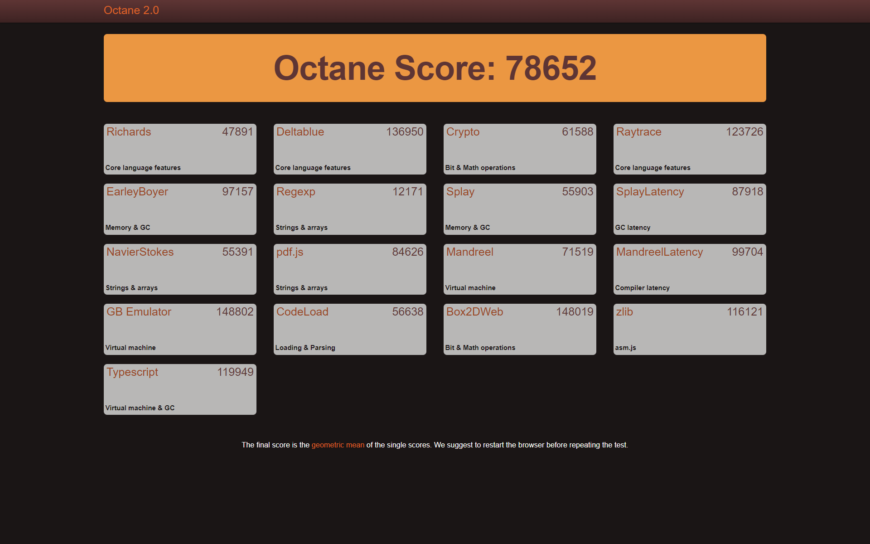Open the Raytrace benchmark link
The height and width of the screenshot is (544, 870).
pos(638,132)
